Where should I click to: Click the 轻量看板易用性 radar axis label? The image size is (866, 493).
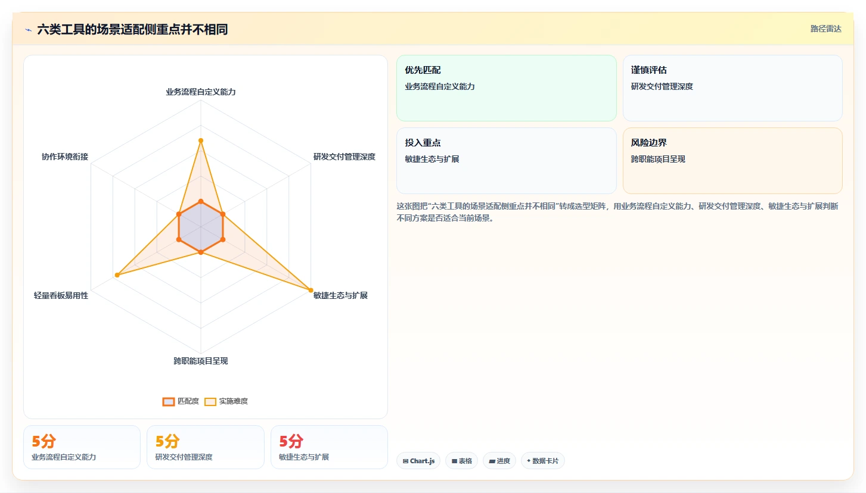(61, 295)
